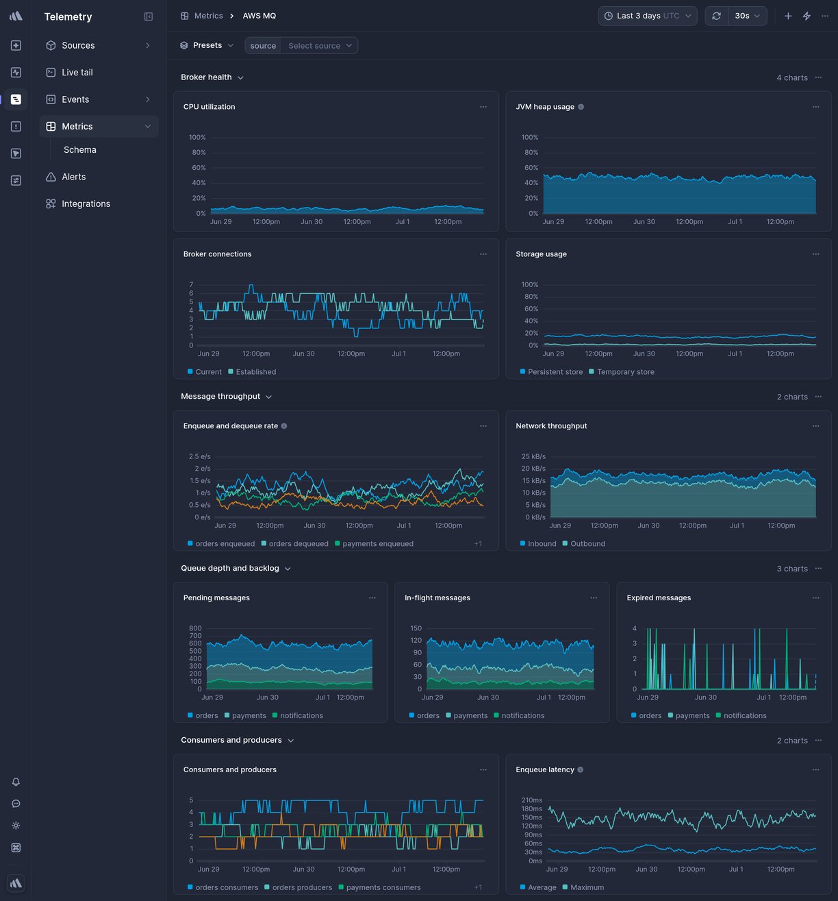Click the info icon beside Enqueue latency
Viewport: 838px width, 901px height.
click(581, 770)
